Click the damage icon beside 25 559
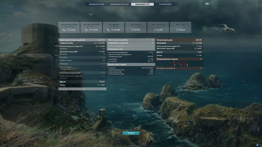 (113, 30)
